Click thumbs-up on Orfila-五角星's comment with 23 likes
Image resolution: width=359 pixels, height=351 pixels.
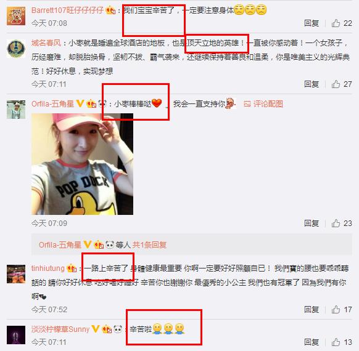coord(336,224)
